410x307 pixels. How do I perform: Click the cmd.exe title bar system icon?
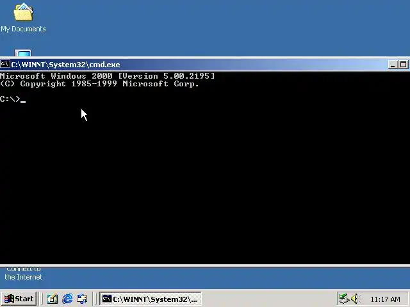5,64
